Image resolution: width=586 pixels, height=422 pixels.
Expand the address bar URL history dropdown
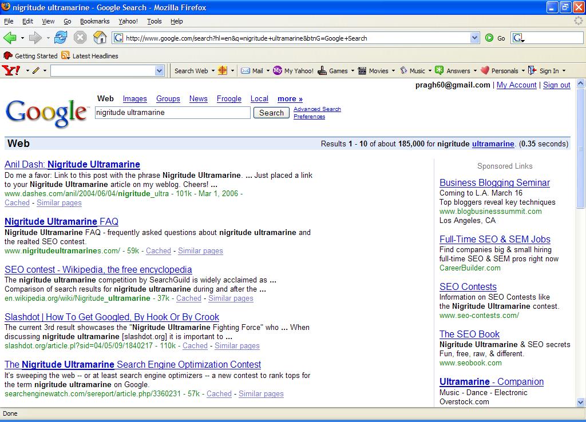(474, 38)
